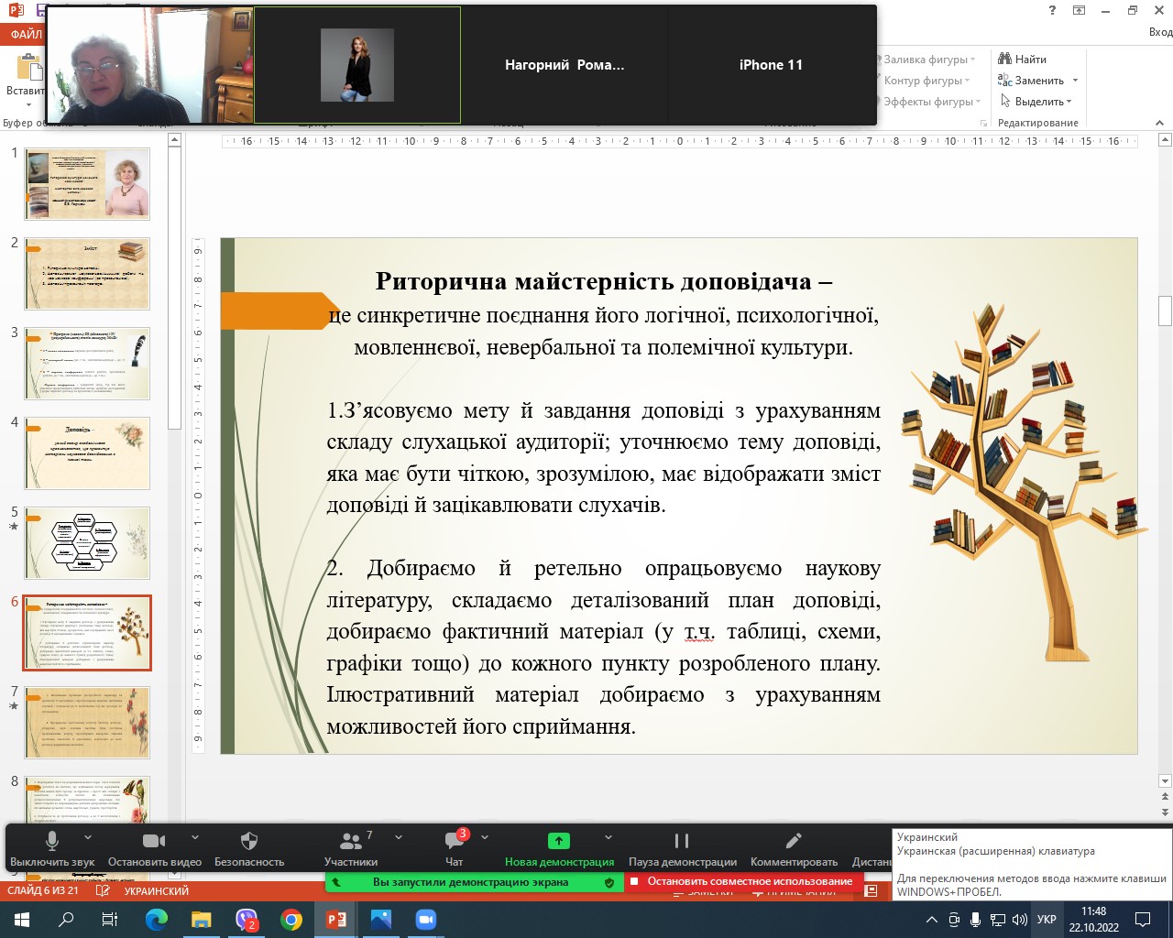Expand video options arrow beside camera

click(x=195, y=837)
